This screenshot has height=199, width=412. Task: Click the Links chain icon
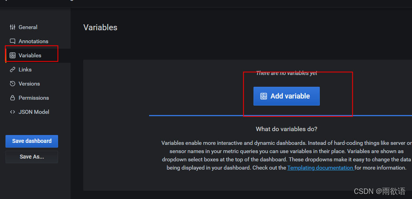tap(12, 69)
